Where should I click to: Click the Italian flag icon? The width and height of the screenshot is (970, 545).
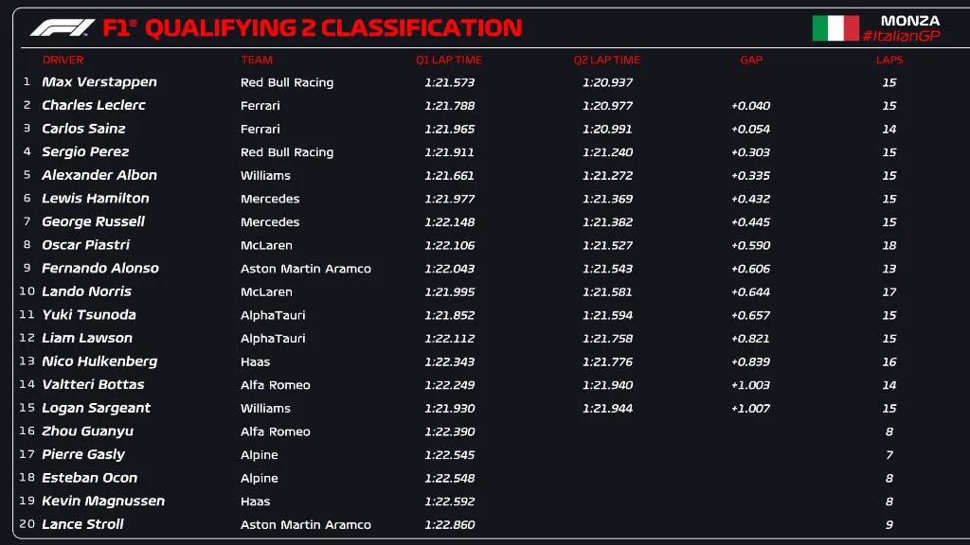835,27
